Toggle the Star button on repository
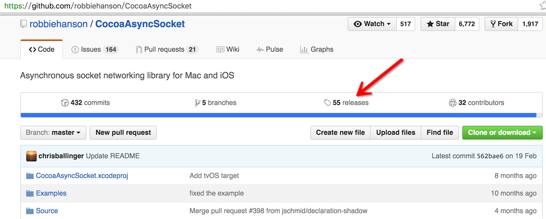The height and width of the screenshot is (219, 546). click(438, 24)
